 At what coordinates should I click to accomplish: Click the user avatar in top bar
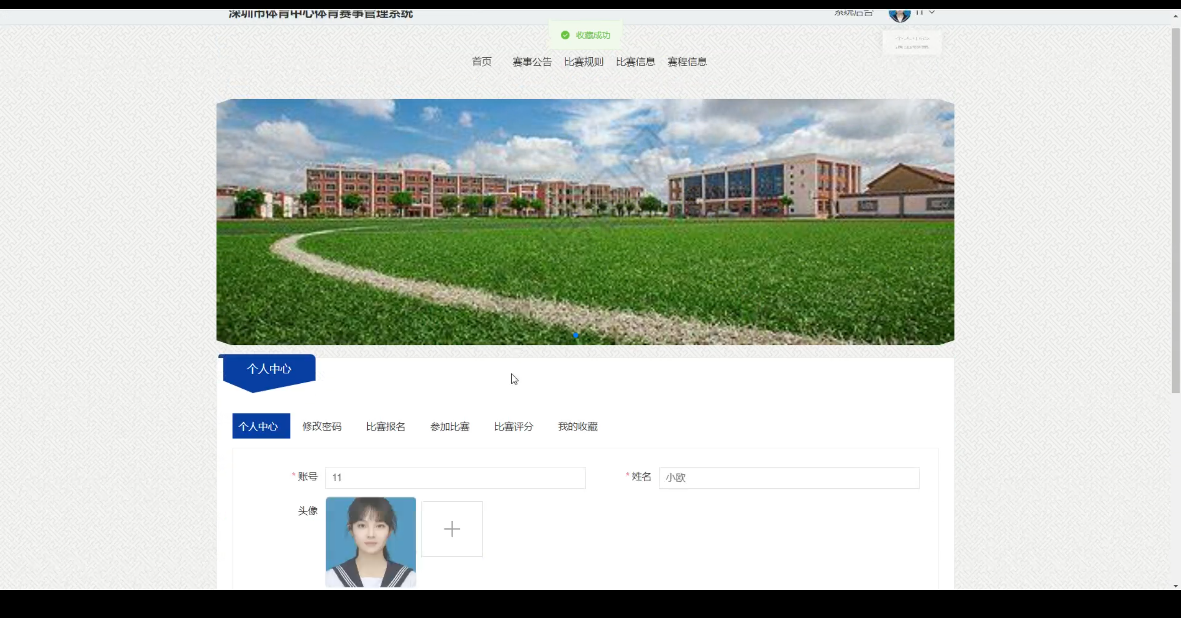point(899,15)
